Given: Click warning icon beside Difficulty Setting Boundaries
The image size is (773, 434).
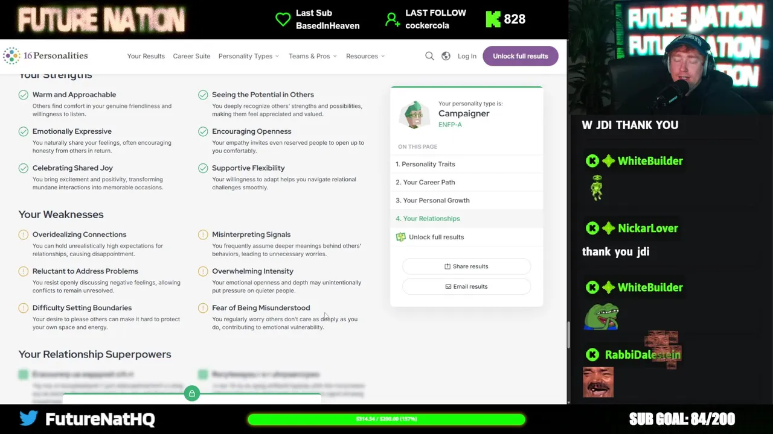Looking at the screenshot, I should (23, 308).
